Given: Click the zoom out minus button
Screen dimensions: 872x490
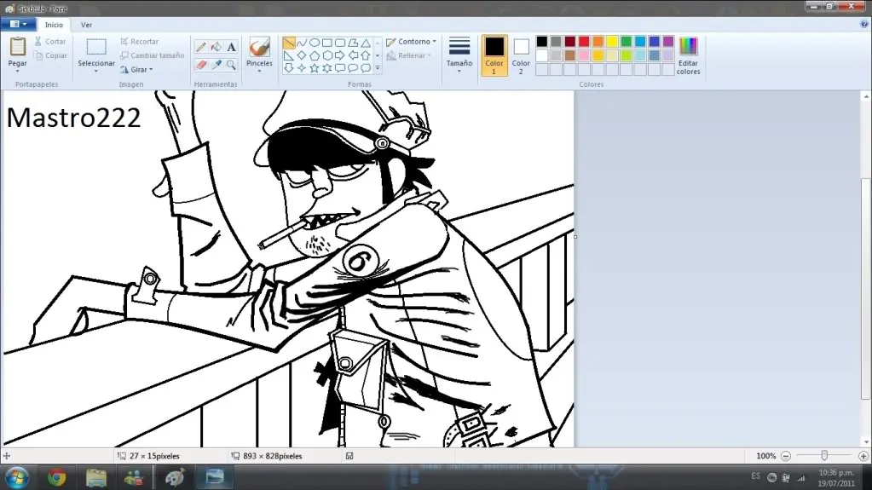Looking at the screenshot, I should (786, 456).
